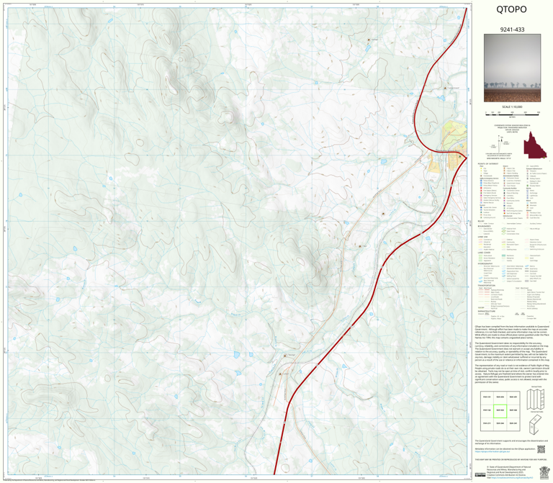Click the horizontal folds diagram
553x483 pixels.
[535, 424]
